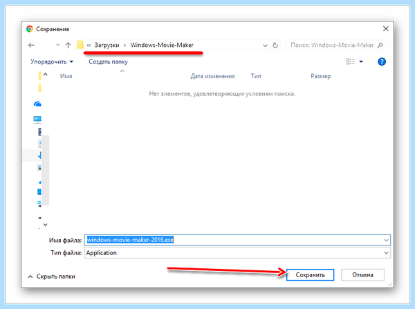Click the Chrome icon in title bar

point(30,29)
